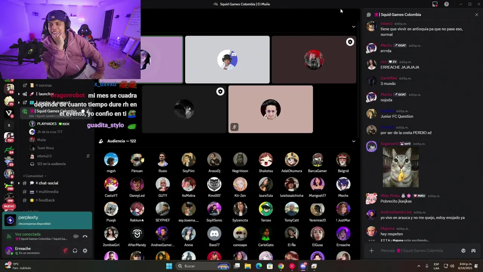This screenshot has height=272, width=483.
Task: Click the plus attachment button in message box
Action: click(371, 250)
